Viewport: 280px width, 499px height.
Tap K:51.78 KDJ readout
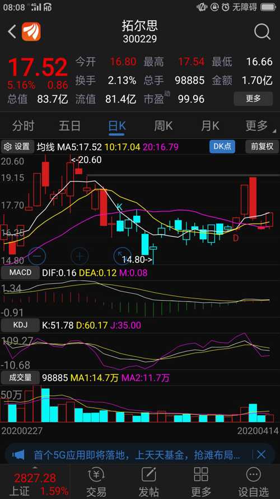58,325
